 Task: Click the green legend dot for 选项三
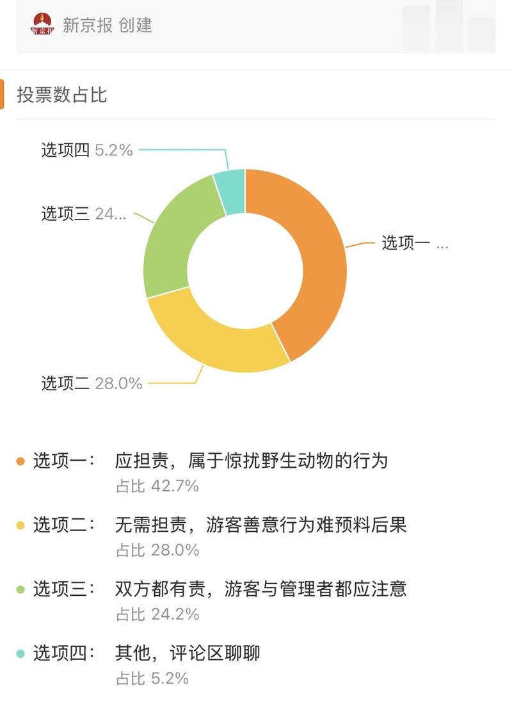click(x=20, y=589)
